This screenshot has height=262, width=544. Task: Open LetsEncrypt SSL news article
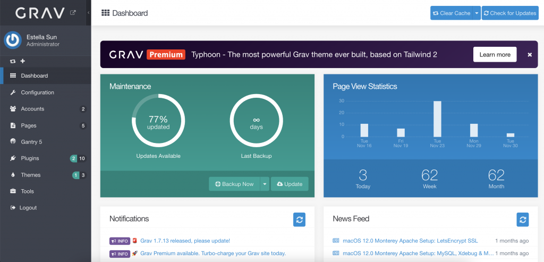[410, 241]
